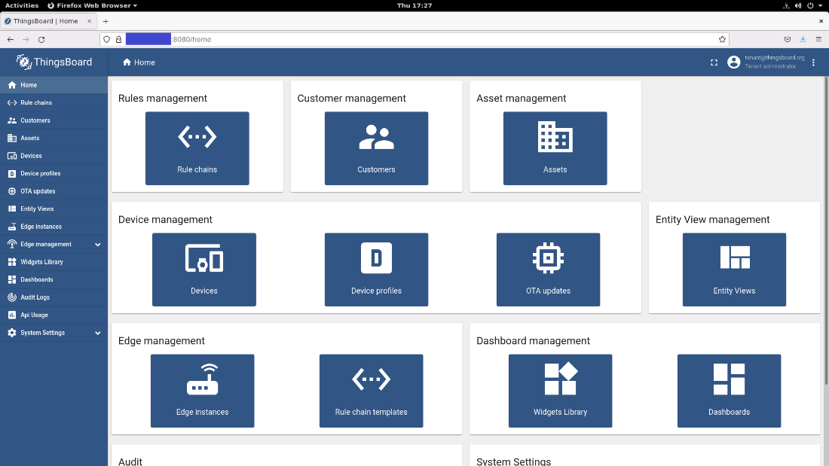This screenshot has width=829, height=466.
Task: Open the Assets card
Action: click(555, 148)
